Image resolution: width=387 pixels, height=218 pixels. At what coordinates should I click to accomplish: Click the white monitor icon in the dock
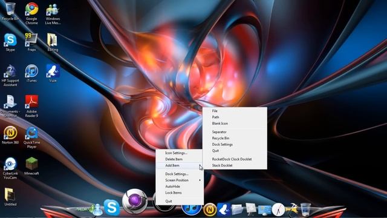click(251, 210)
